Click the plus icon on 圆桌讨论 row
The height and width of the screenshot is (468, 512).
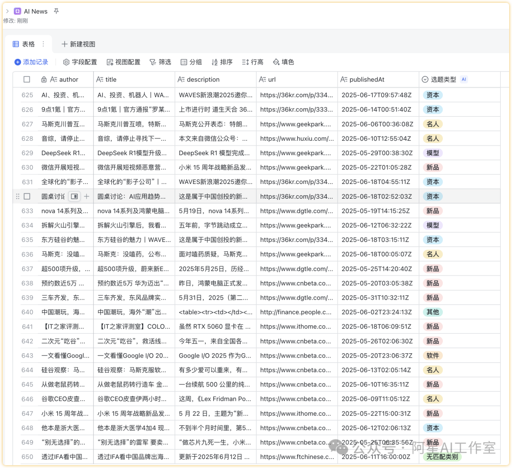(x=87, y=196)
